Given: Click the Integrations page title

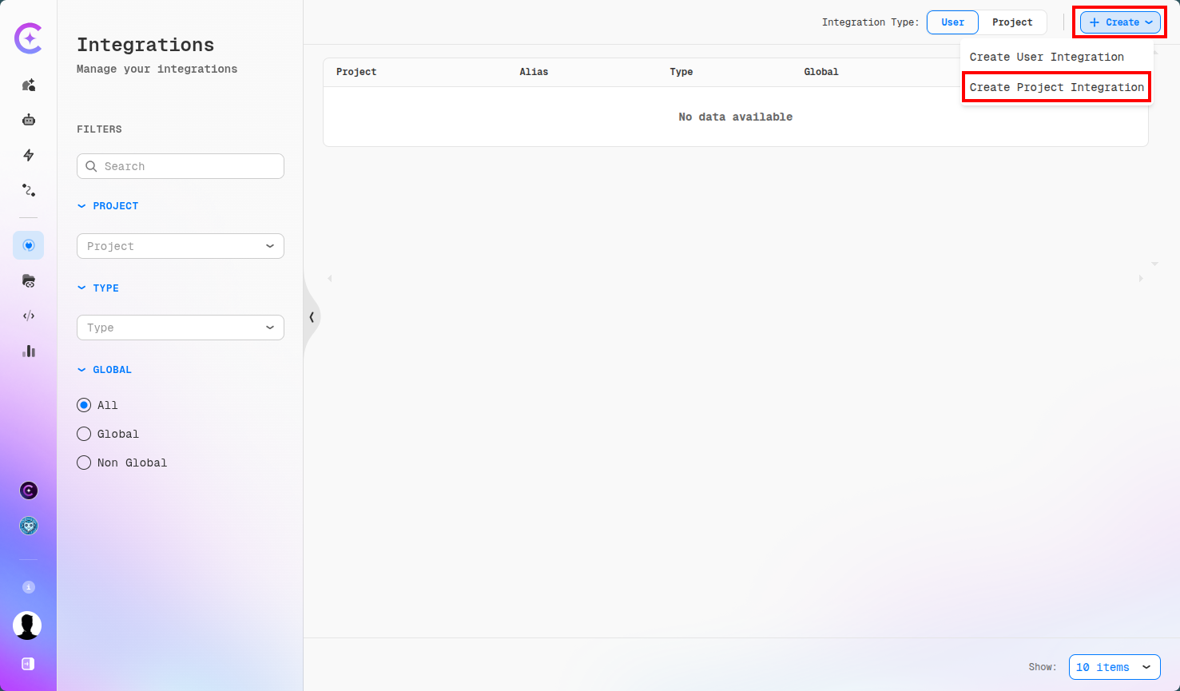Looking at the screenshot, I should 145,45.
